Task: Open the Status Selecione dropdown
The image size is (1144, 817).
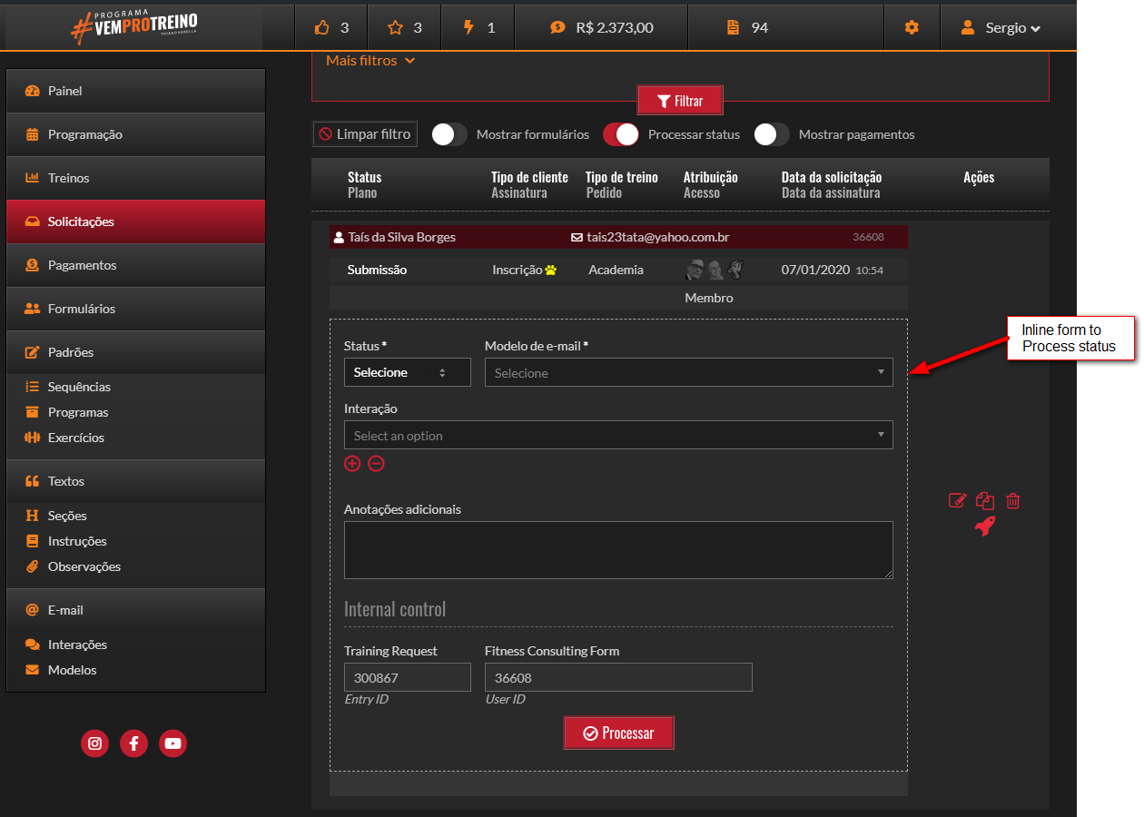Action: [407, 372]
